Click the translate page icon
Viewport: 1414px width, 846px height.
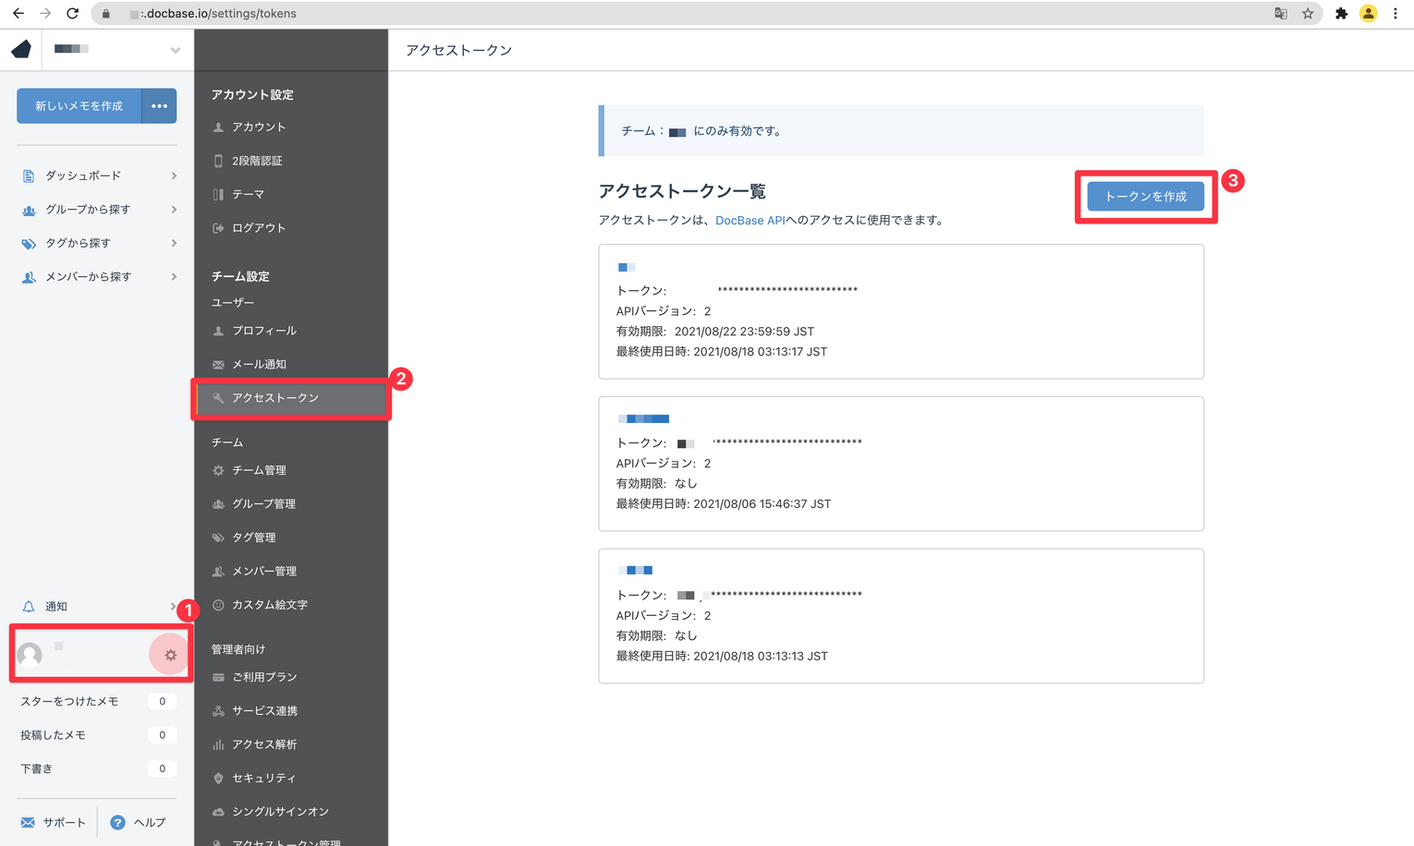click(1281, 14)
